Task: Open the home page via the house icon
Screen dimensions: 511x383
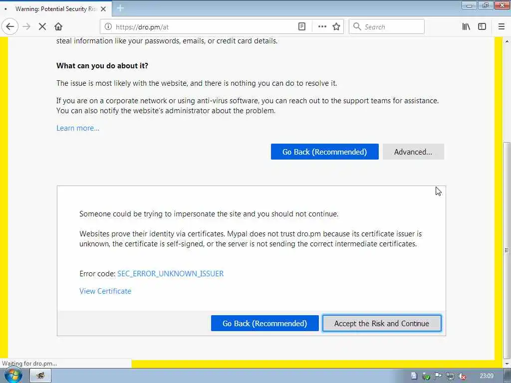Action: [x=58, y=27]
